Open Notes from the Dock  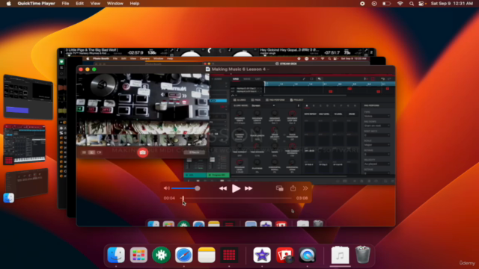pos(207,255)
